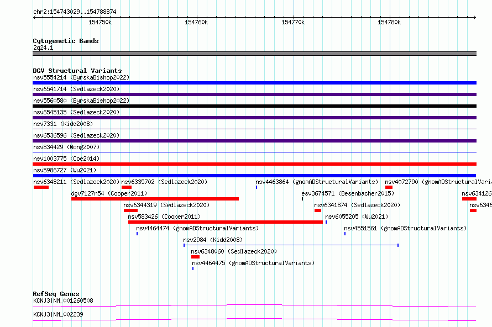Viewport: 492px width, 327px height.
Task: Select the nsv2984 (Kidd2008) blue span line
Action: (x=291, y=245)
